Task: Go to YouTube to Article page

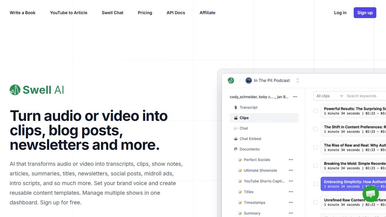Action: 68,13
